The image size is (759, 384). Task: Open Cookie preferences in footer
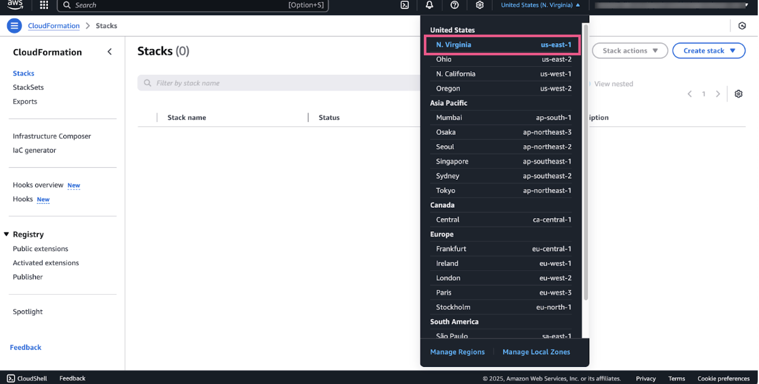[x=723, y=378]
